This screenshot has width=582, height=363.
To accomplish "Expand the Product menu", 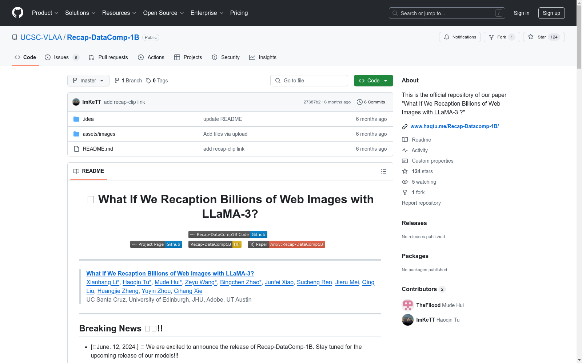I will tap(45, 13).
